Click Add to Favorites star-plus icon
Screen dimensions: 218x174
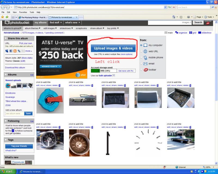pos(7,17)
